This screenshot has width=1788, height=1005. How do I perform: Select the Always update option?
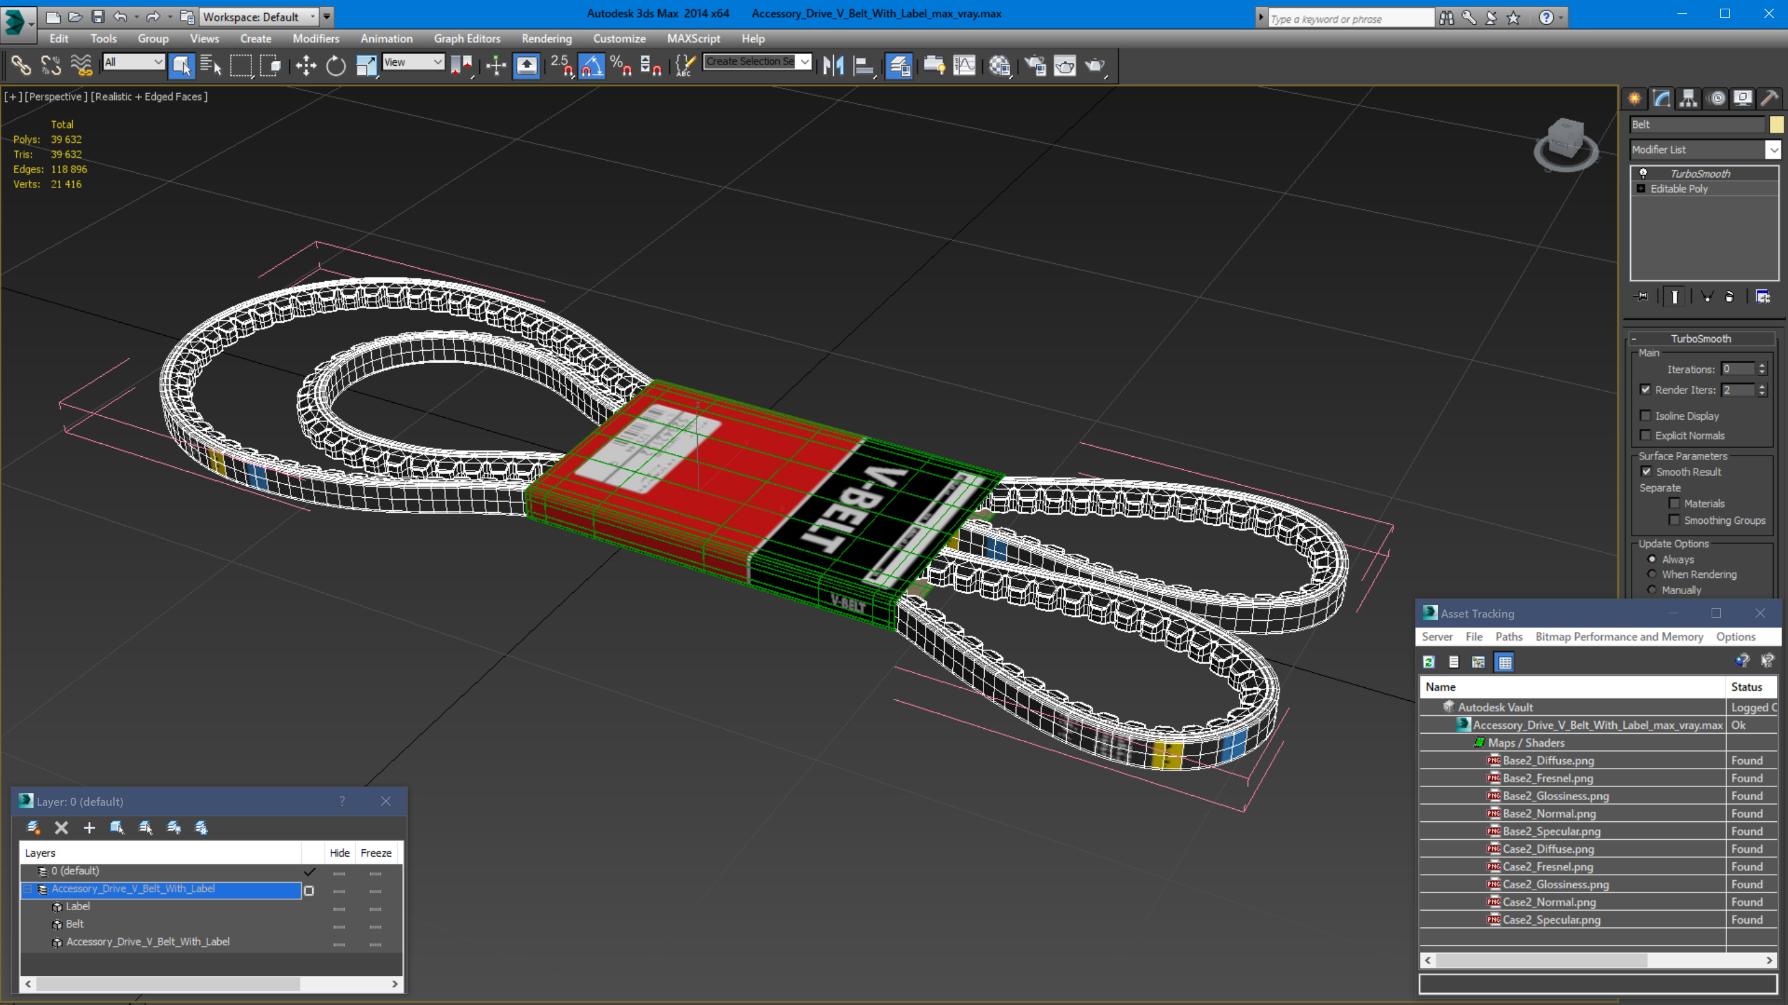point(1653,559)
